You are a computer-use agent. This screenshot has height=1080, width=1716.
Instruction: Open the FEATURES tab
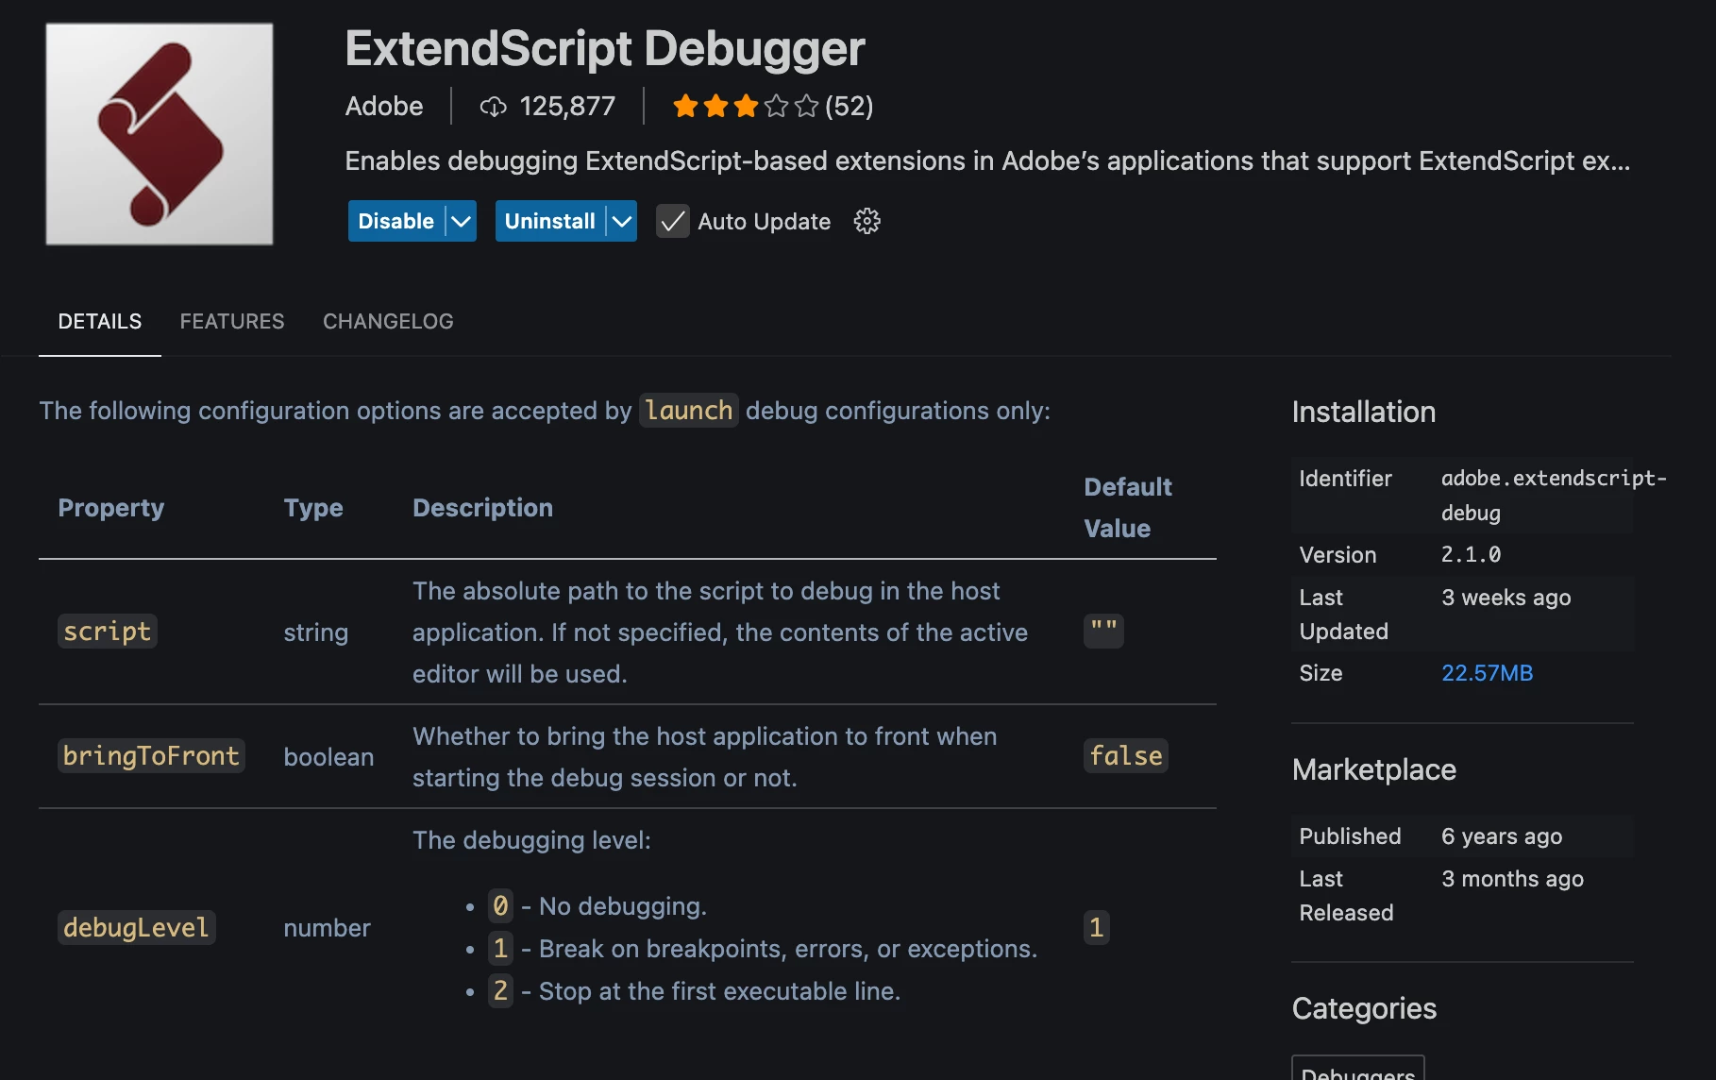coord(232,321)
